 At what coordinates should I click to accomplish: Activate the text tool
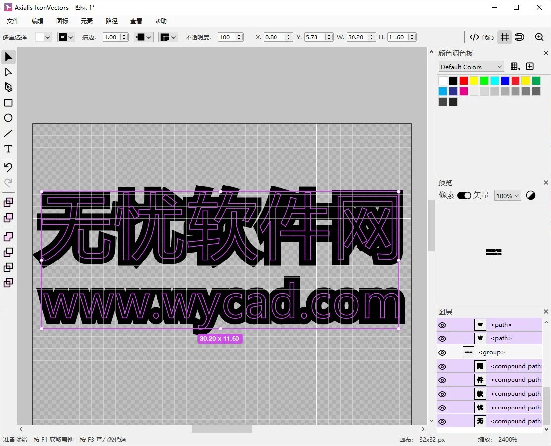(8, 149)
